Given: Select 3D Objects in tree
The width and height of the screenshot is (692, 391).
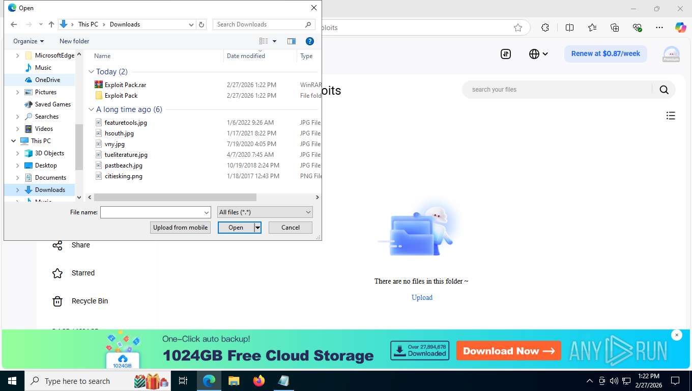Looking at the screenshot, I should coord(49,153).
